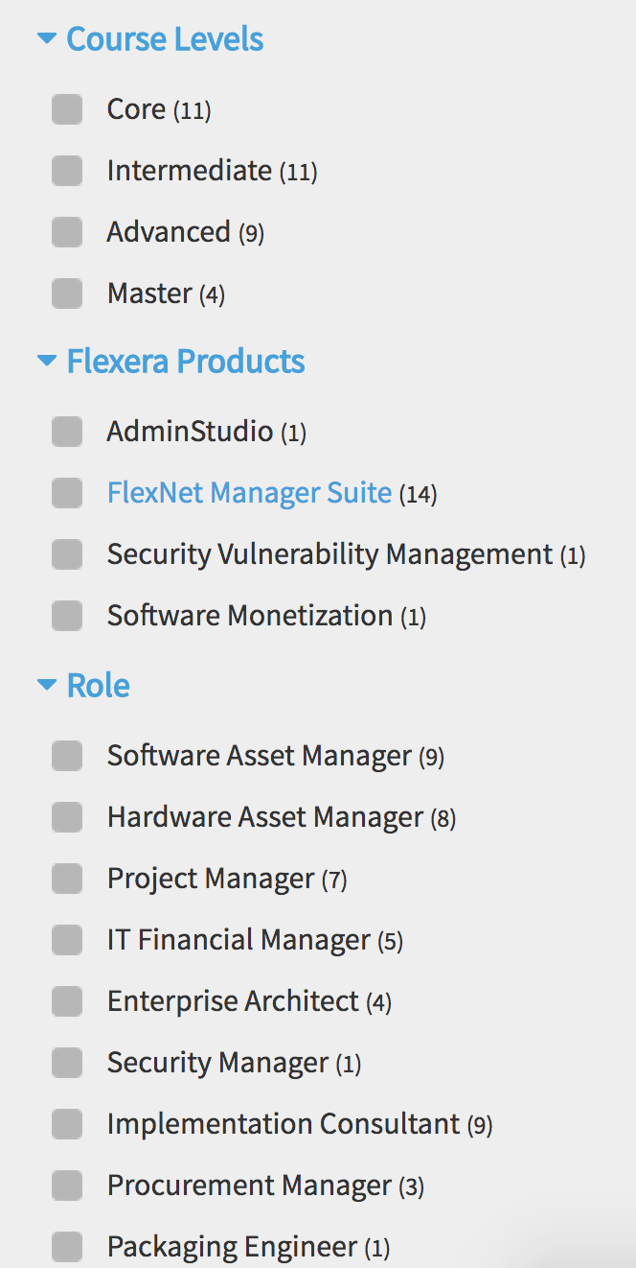Click the Enterprise Architect filter label
Viewport: 636px width, 1268px height.
click(233, 1001)
